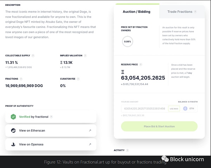The height and width of the screenshot is (168, 211).
Task: Open the View on Opensea link
Action: tap(51, 144)
